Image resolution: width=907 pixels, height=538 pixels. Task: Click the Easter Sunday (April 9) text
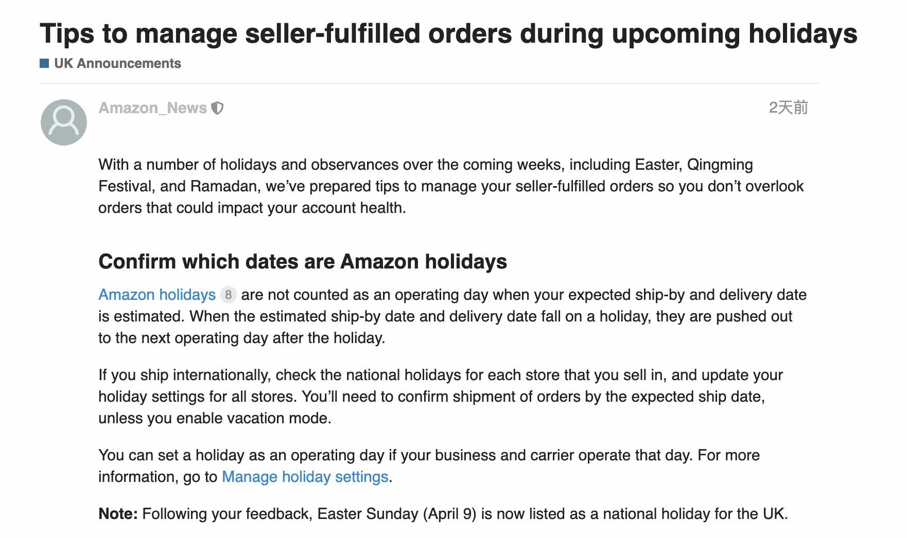(x=397, y=514)
